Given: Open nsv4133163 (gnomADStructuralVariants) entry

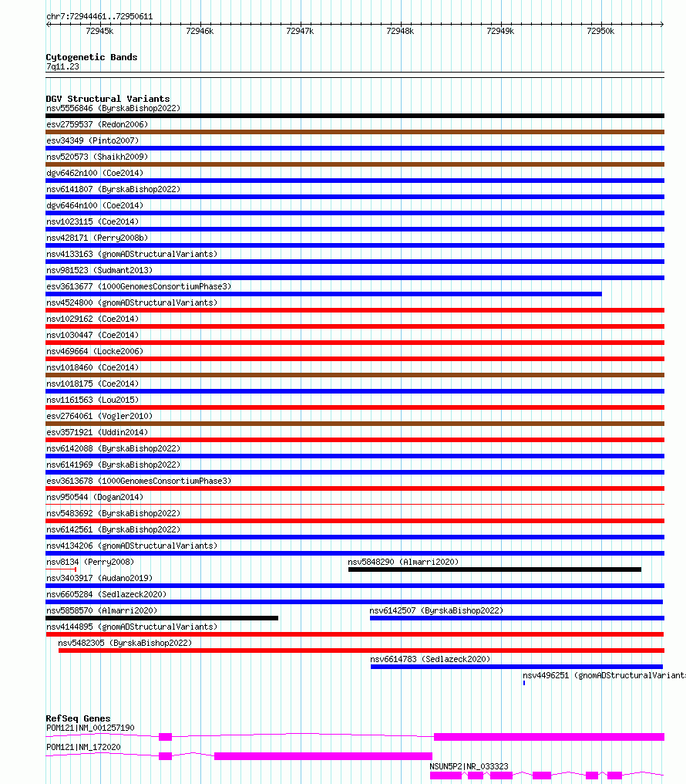Looking at the screenshot, I should click(132, 254).
